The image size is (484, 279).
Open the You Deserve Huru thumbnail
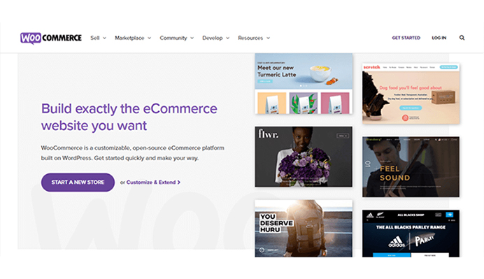coord(304,229)
